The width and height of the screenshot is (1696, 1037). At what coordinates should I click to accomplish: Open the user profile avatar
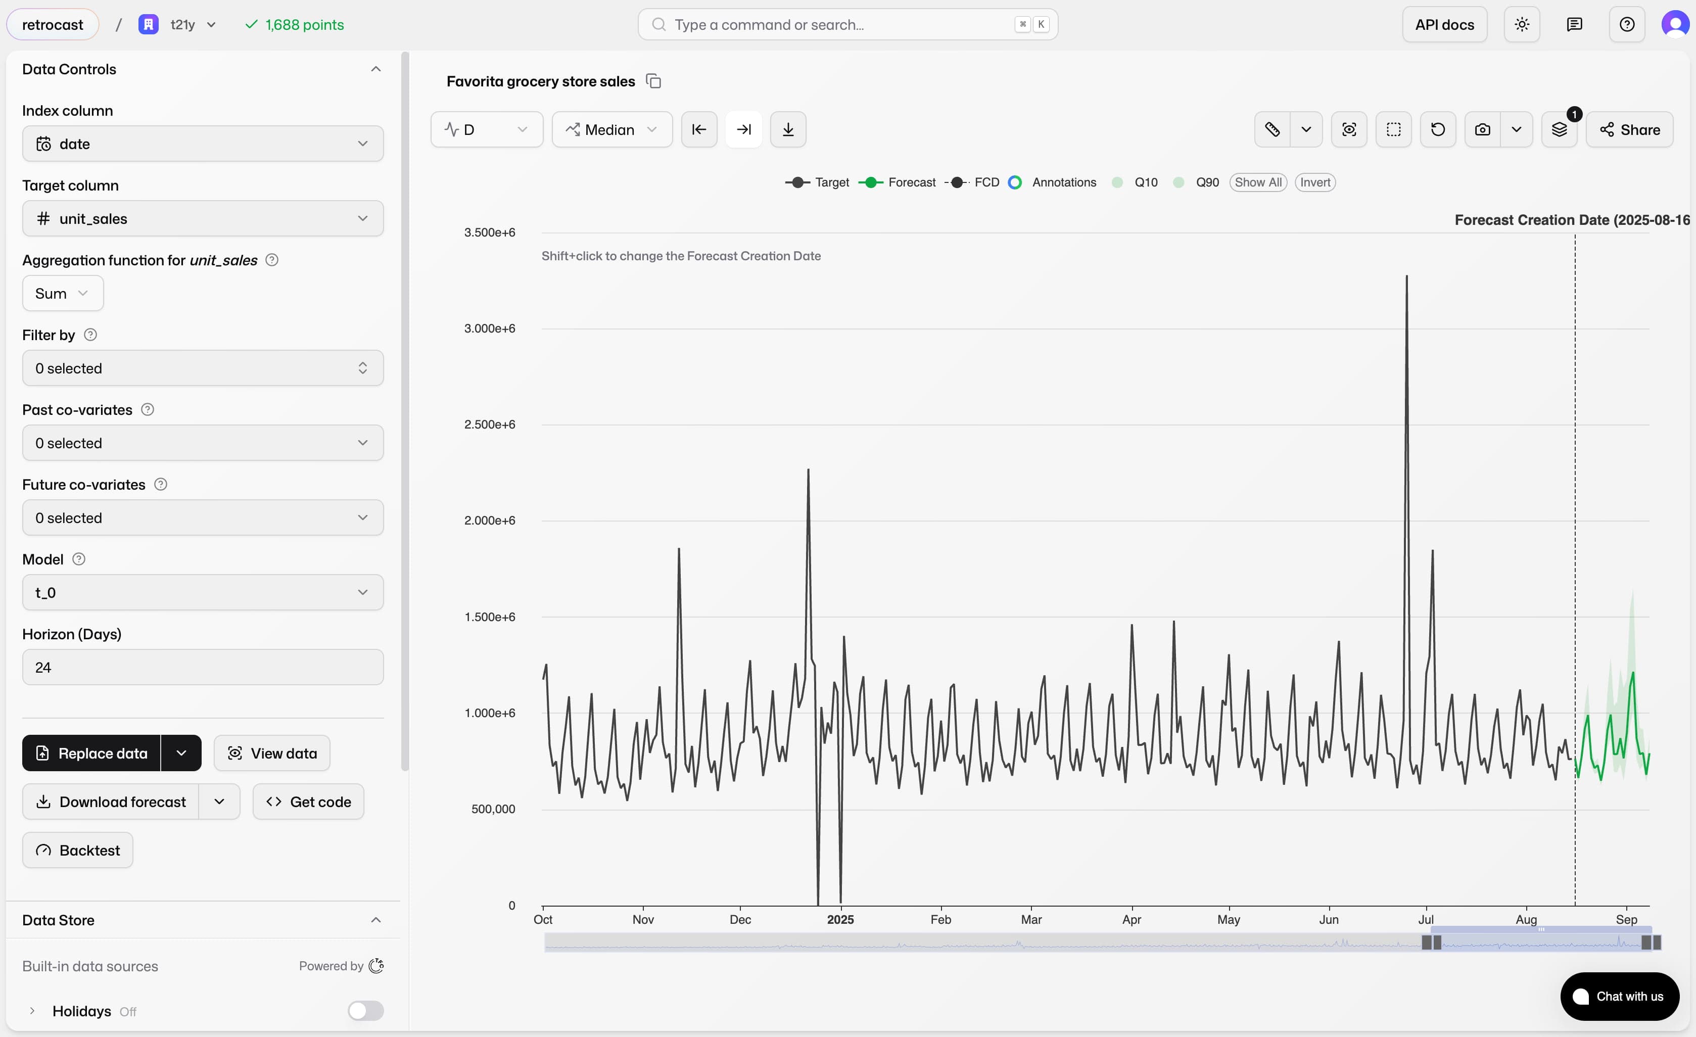[x=1675, y=25]
